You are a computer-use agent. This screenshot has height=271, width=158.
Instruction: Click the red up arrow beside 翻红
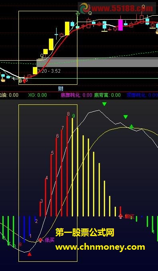coord(121,216)
